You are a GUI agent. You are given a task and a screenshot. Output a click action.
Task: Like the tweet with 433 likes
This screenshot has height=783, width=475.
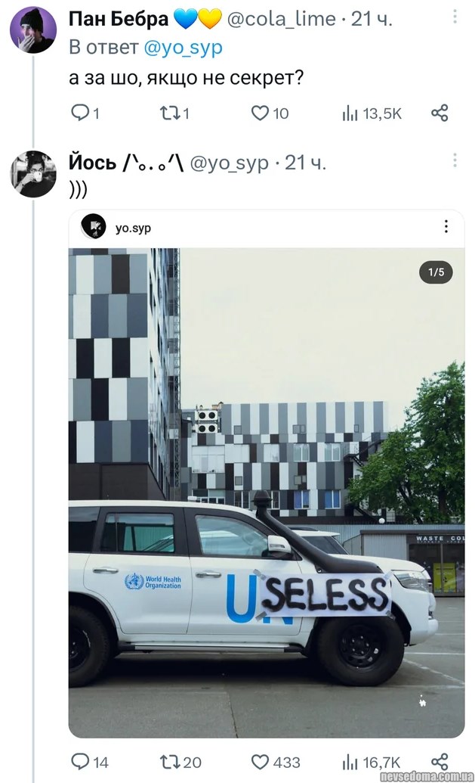click(x=260, y=762)
